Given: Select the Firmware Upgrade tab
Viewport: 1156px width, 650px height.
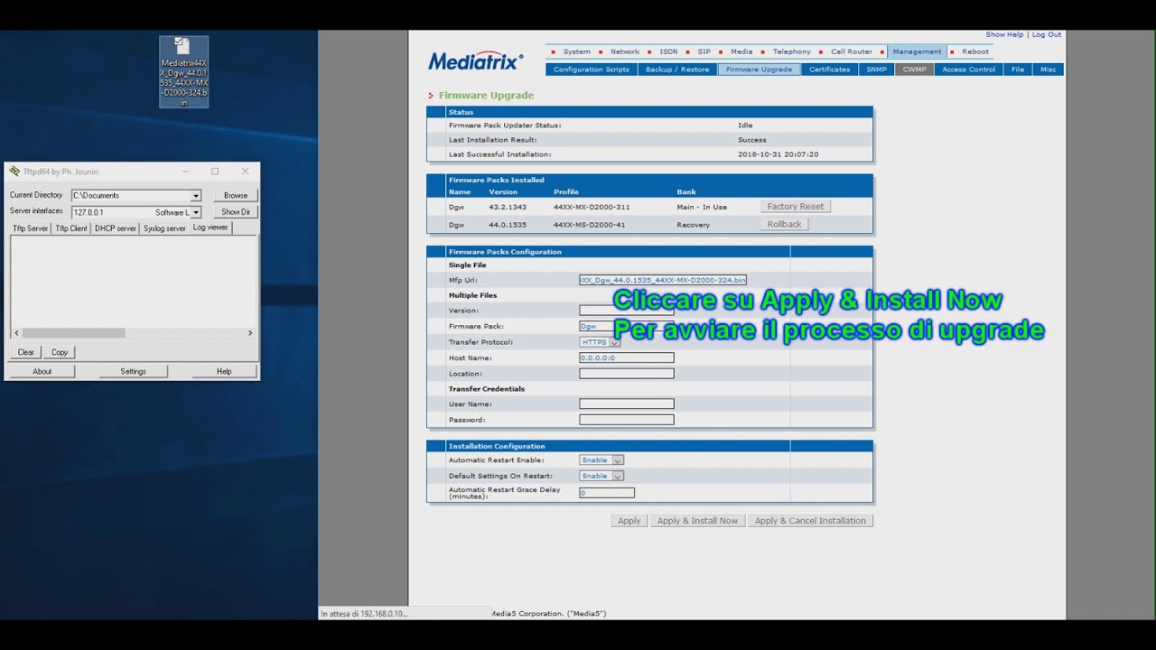Looking at the screenshot, I should (x=759, y=70).
